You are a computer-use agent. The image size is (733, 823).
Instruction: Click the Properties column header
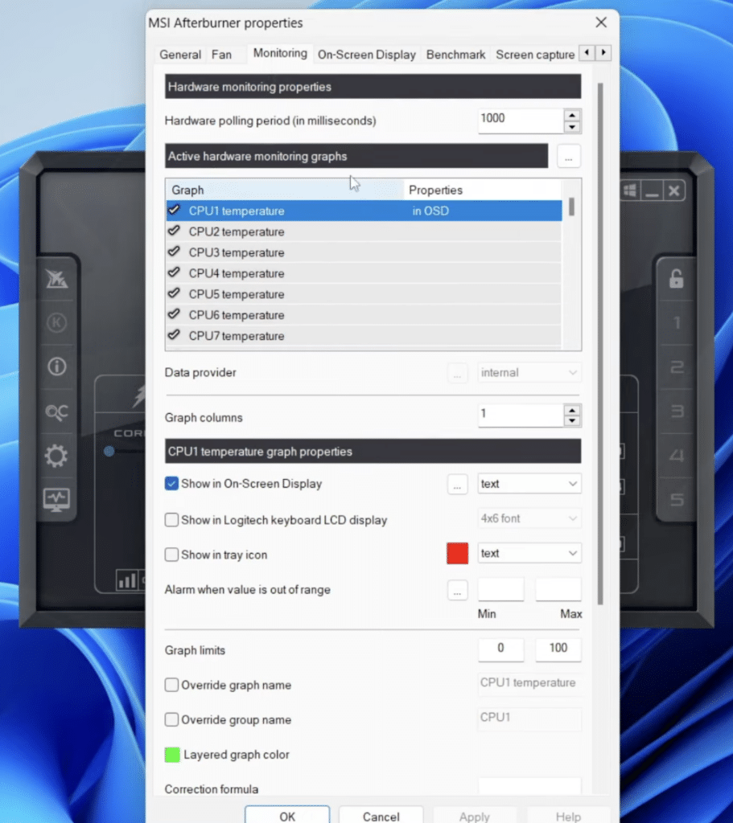point(482,190)
